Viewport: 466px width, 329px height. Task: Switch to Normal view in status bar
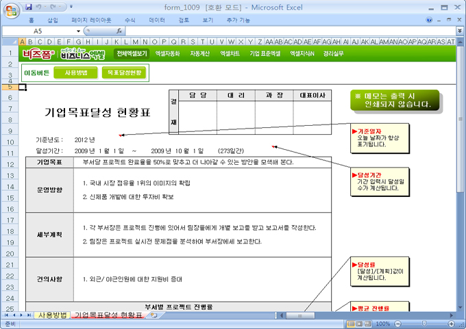[x=351, y=324]
